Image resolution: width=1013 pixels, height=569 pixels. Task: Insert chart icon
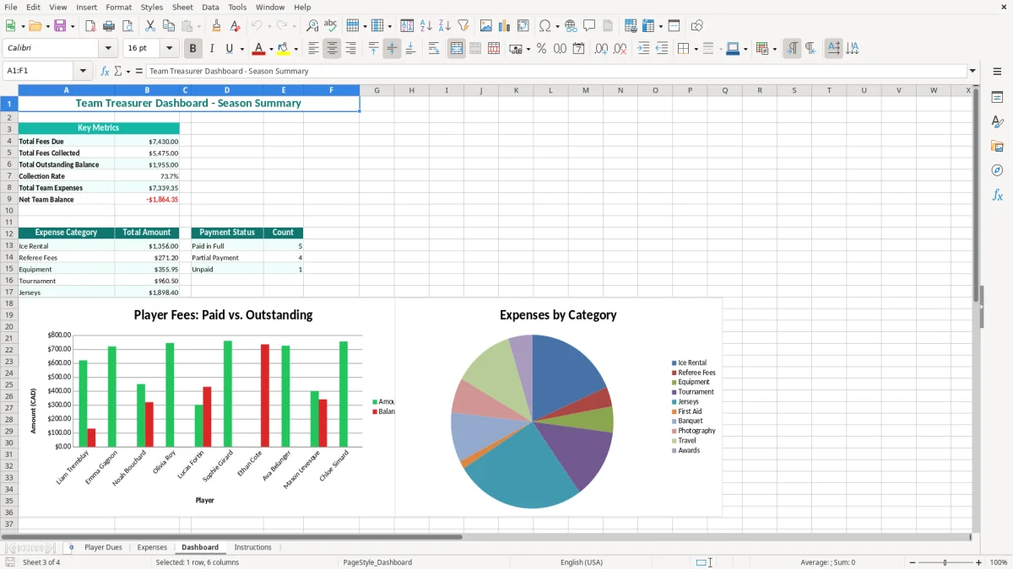click(x=505, y=26)
